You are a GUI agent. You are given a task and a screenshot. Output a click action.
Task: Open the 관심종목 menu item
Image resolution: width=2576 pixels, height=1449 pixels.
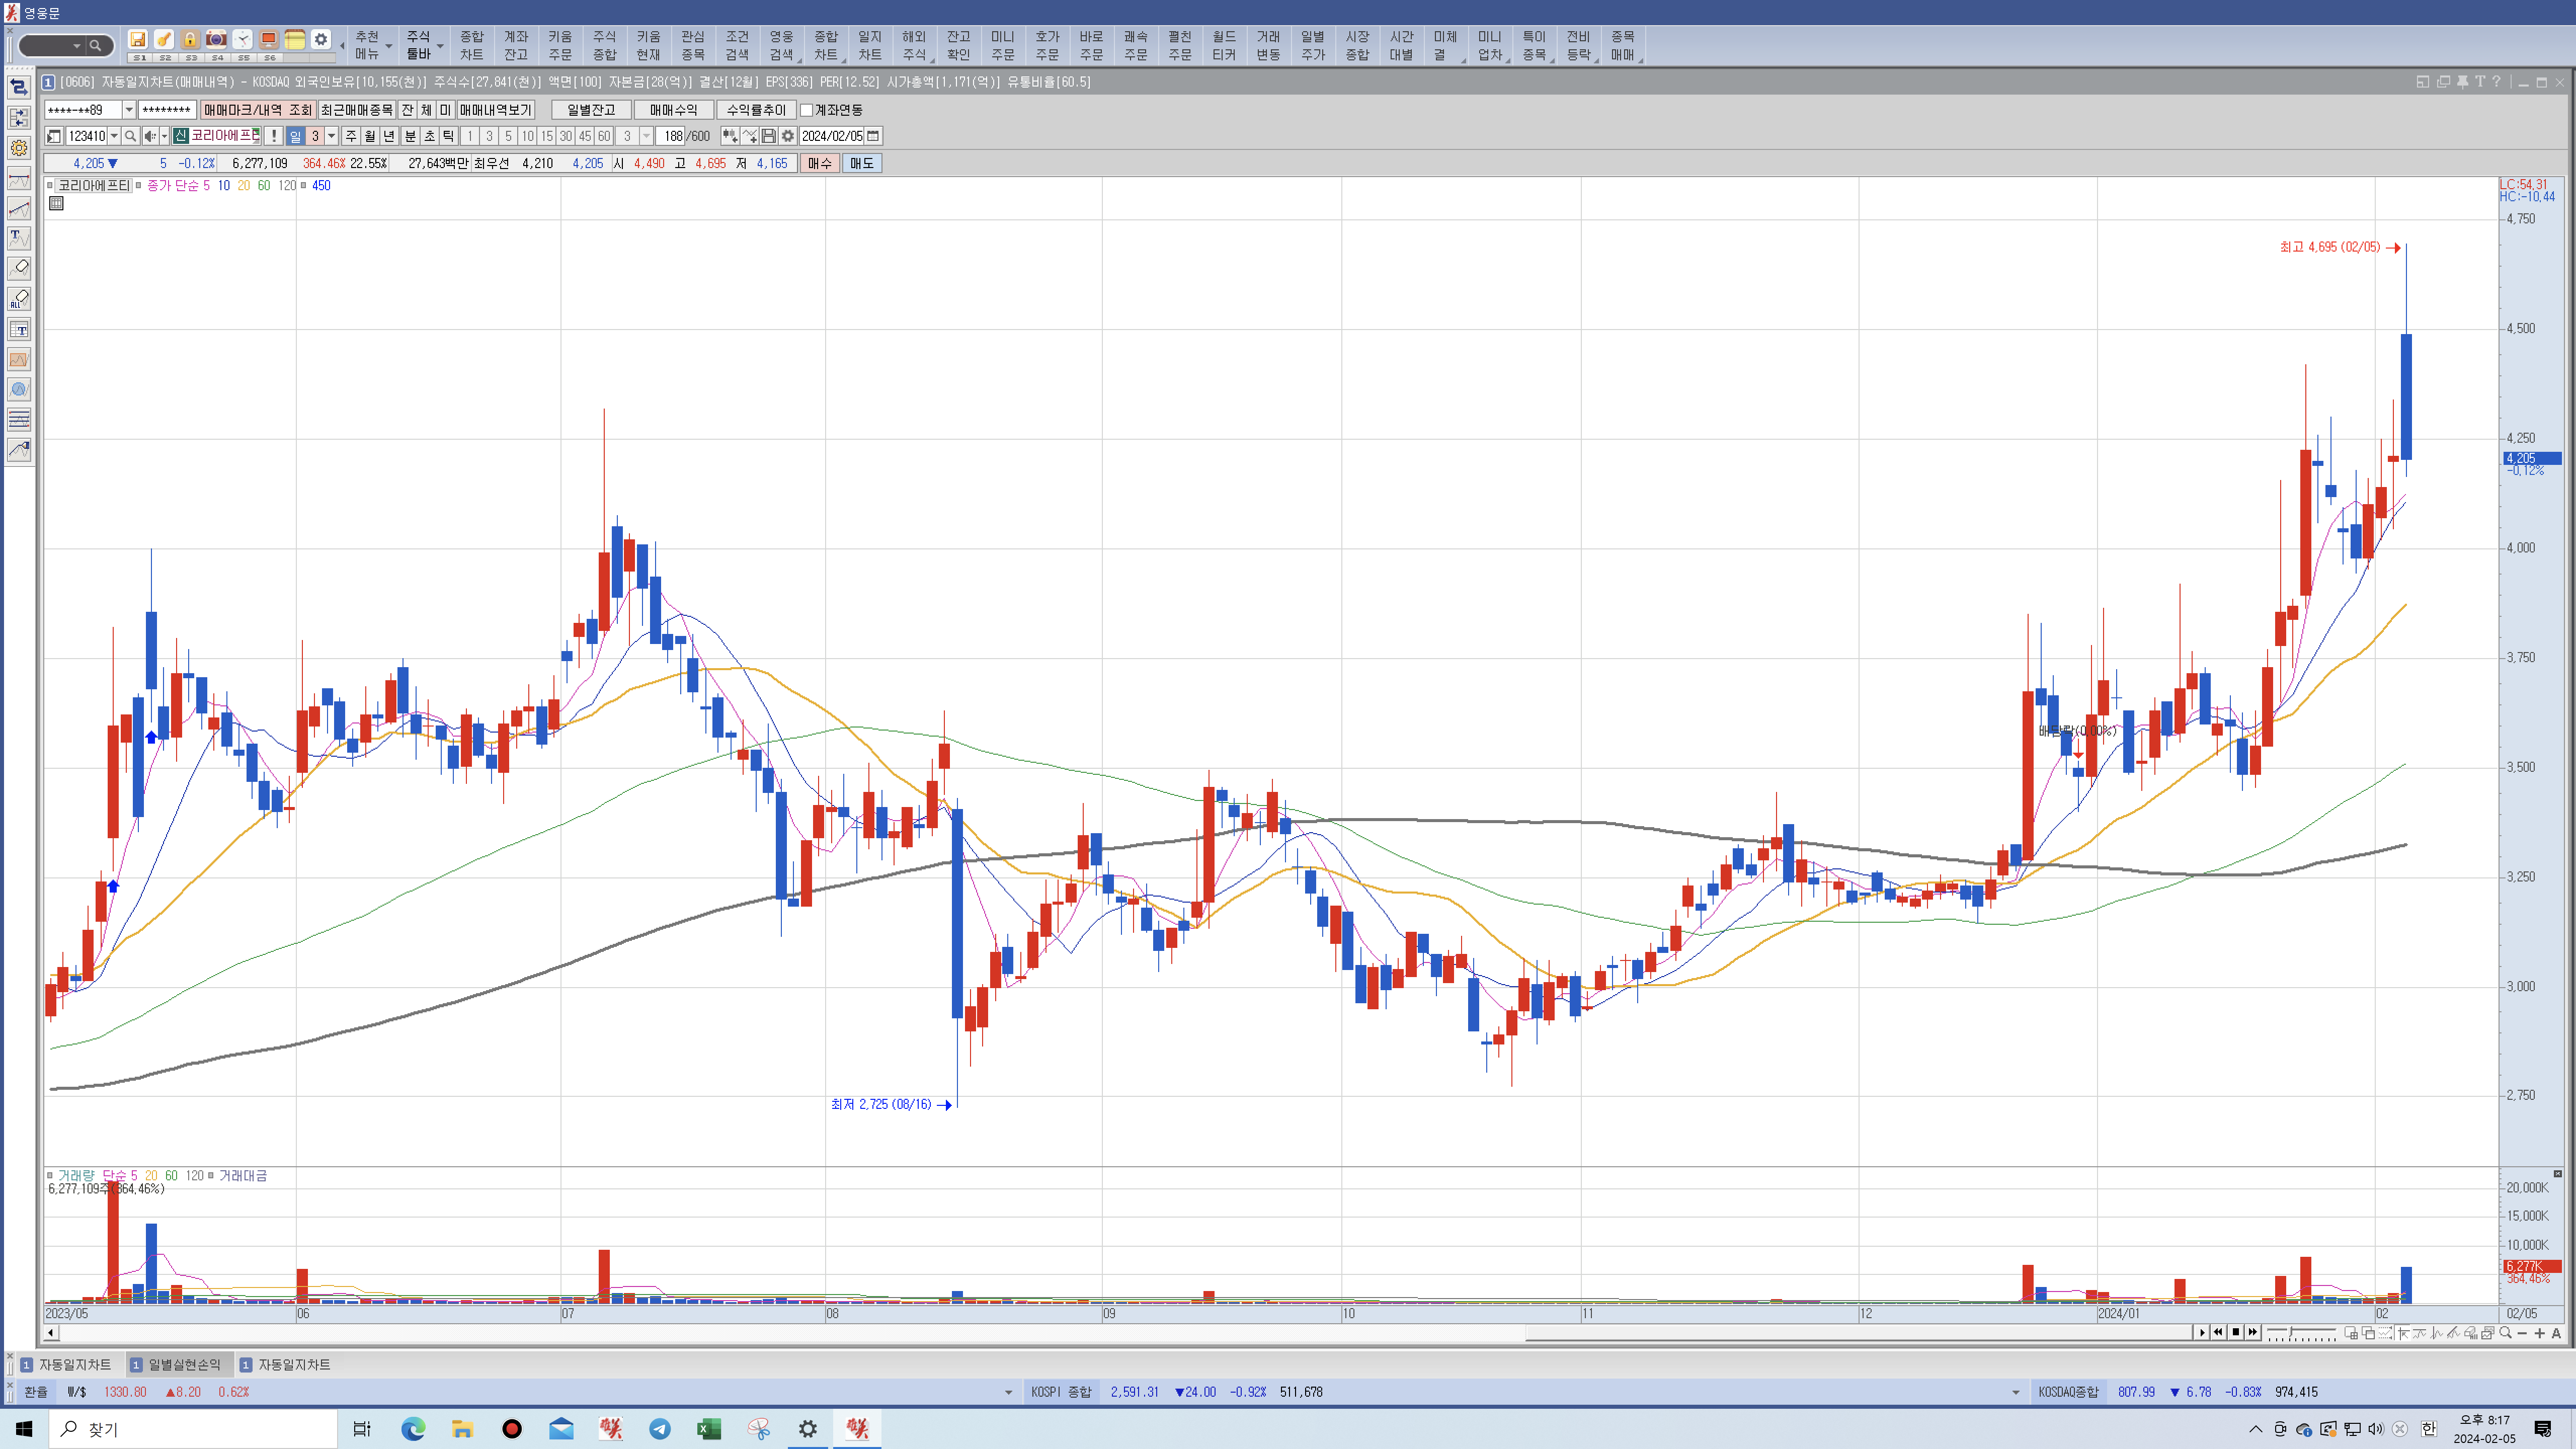tap(693, 45)
